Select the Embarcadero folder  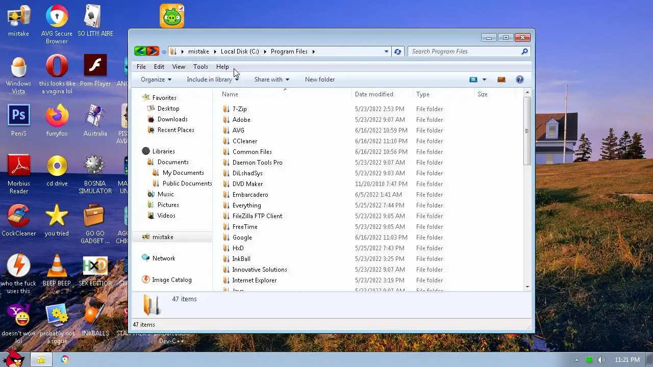pyautogui.click(x=250, y=195)
